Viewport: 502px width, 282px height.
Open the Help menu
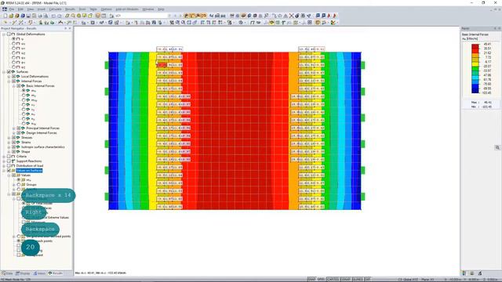coord(161,9)
